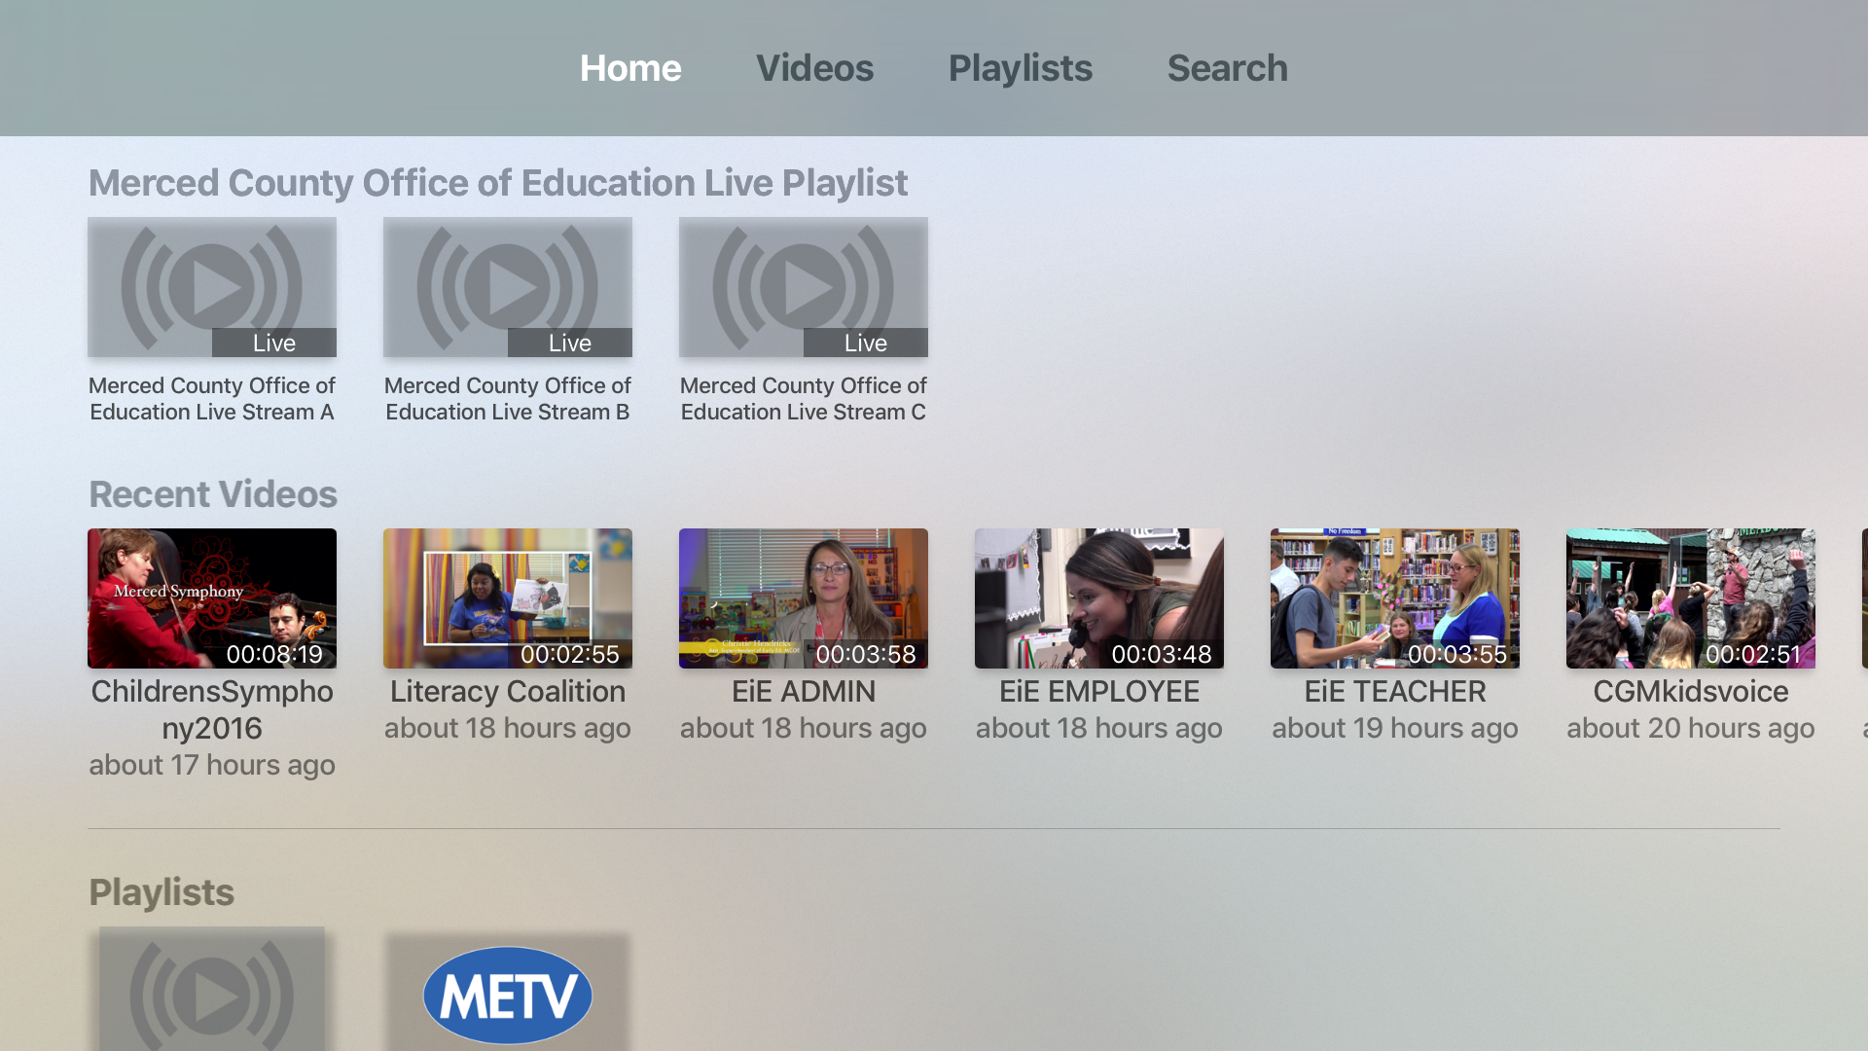Screen dimensions: 1868x1051
Task: Click the Live badge on Stream C
Action: point(866,343)
